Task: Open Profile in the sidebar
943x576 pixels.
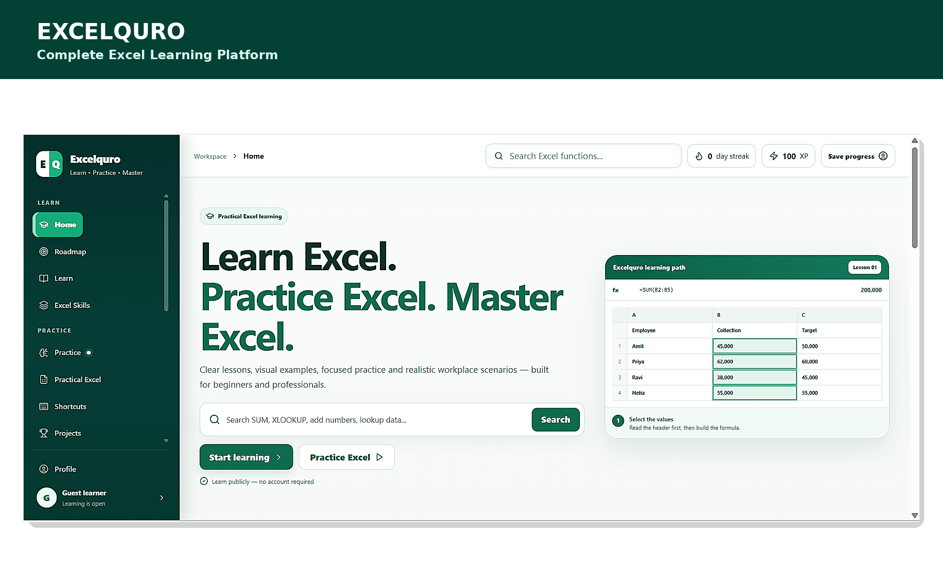Action: [x=58, y=469]
